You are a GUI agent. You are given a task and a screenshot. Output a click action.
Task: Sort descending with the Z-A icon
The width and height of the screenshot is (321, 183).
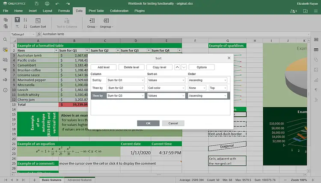coord(25,27)
